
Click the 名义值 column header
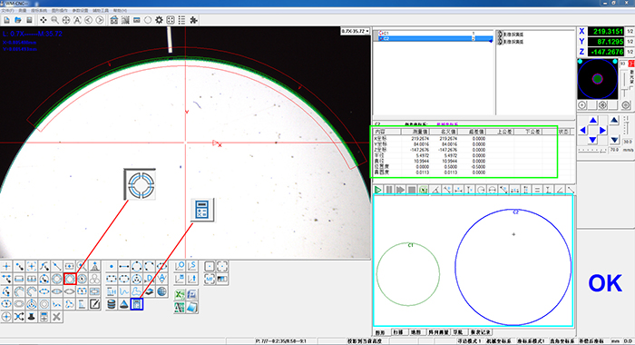443,132
